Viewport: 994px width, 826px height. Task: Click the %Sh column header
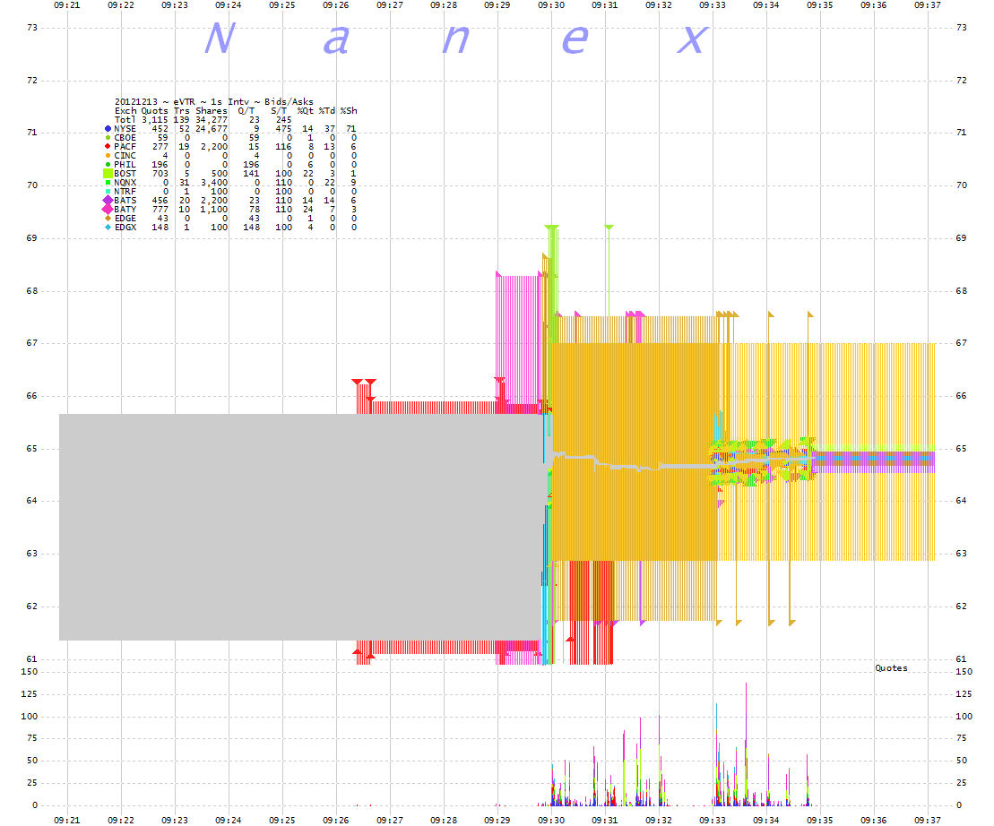[349, 110]
